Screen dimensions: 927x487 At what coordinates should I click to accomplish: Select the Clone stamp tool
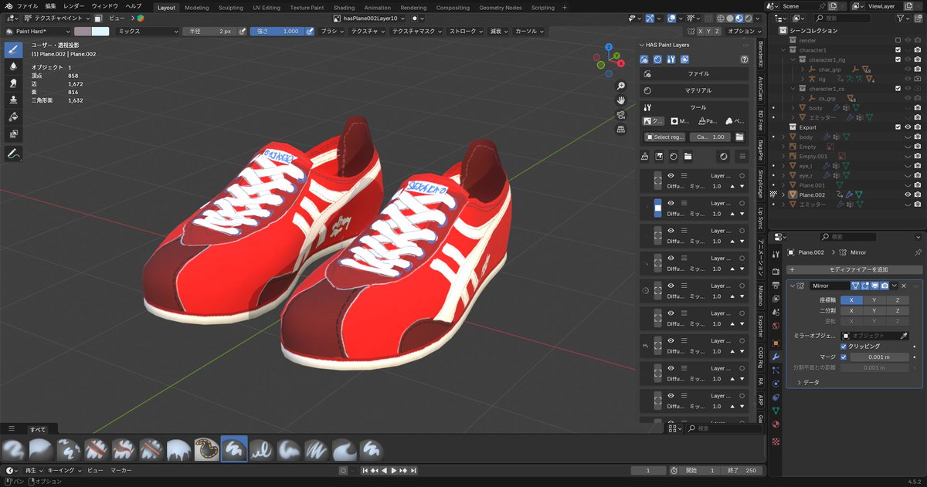click(13, 100)
